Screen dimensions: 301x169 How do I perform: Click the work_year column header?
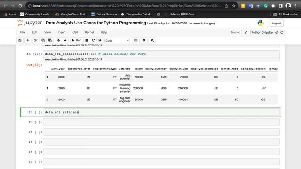pos(57,69)
